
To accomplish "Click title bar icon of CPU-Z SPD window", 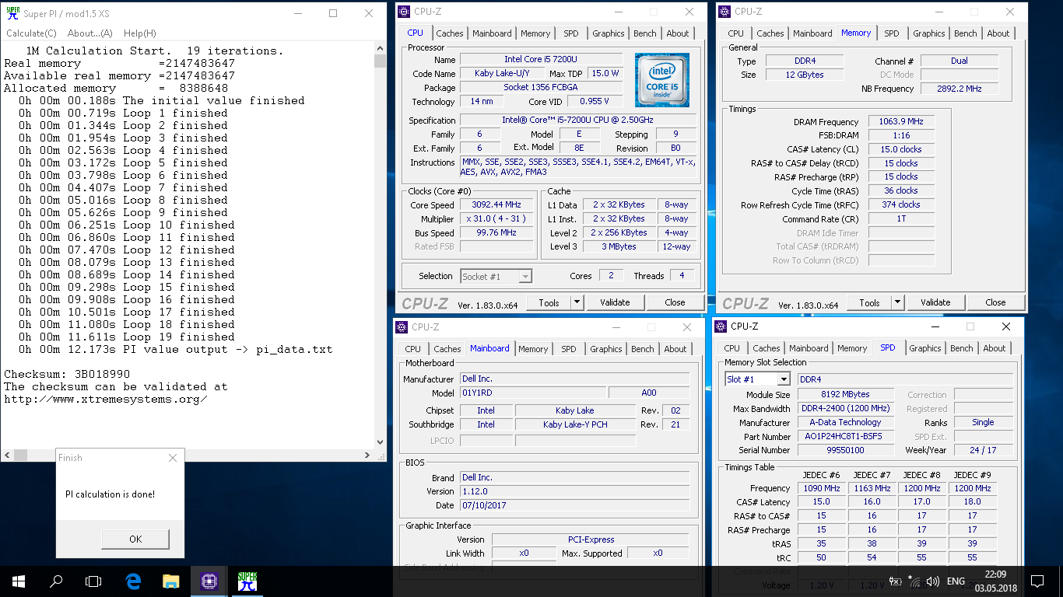I will [x=720, y=326].
